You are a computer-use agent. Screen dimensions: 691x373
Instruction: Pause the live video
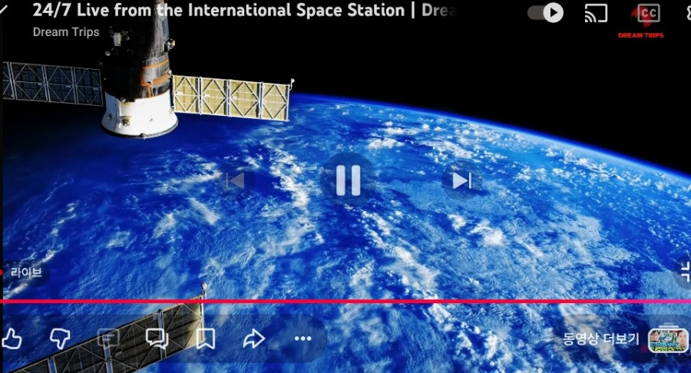(348, 180)
